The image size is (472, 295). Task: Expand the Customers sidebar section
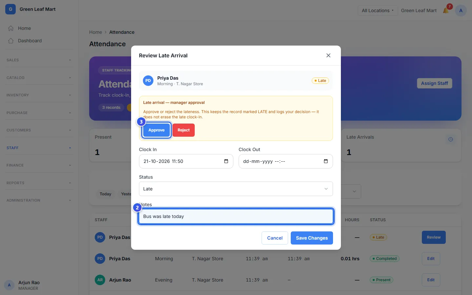pyautogui.click(x=39, y=130)
